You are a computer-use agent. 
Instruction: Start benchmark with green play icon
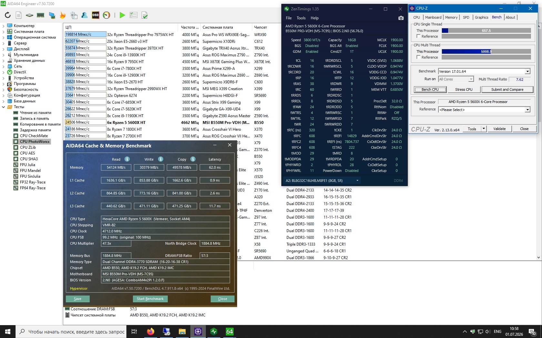pyautogui.click(x=122, y=15)
